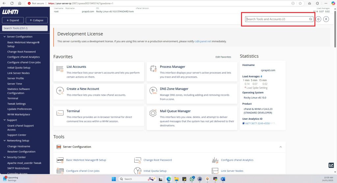This screenshot has height=183, width=337.
Task: Click the Terminal favorites icon
Action: coord(60,113)
